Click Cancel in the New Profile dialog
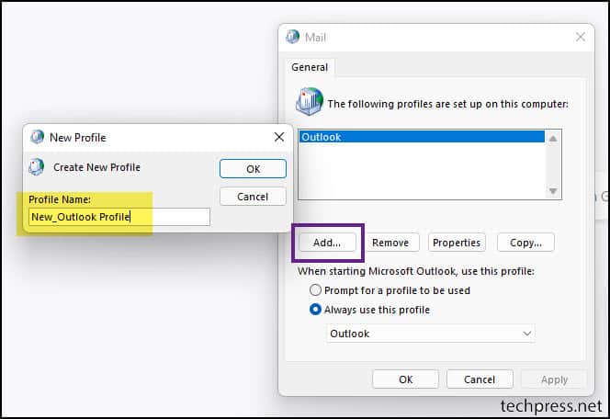This screenshot has width=610, height=419. (253, 197)
